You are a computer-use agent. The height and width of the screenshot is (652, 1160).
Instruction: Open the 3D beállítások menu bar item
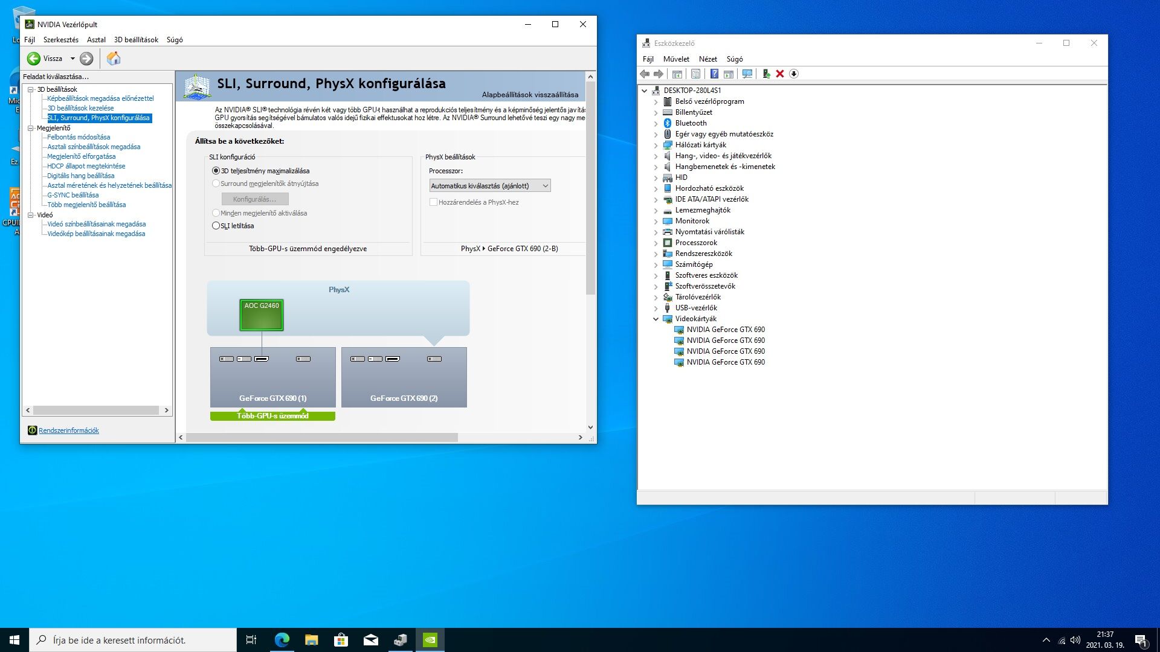(136, 40)
